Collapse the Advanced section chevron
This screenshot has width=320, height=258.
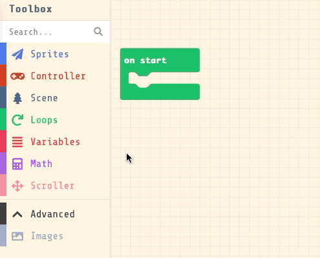[x=17, y=214]
